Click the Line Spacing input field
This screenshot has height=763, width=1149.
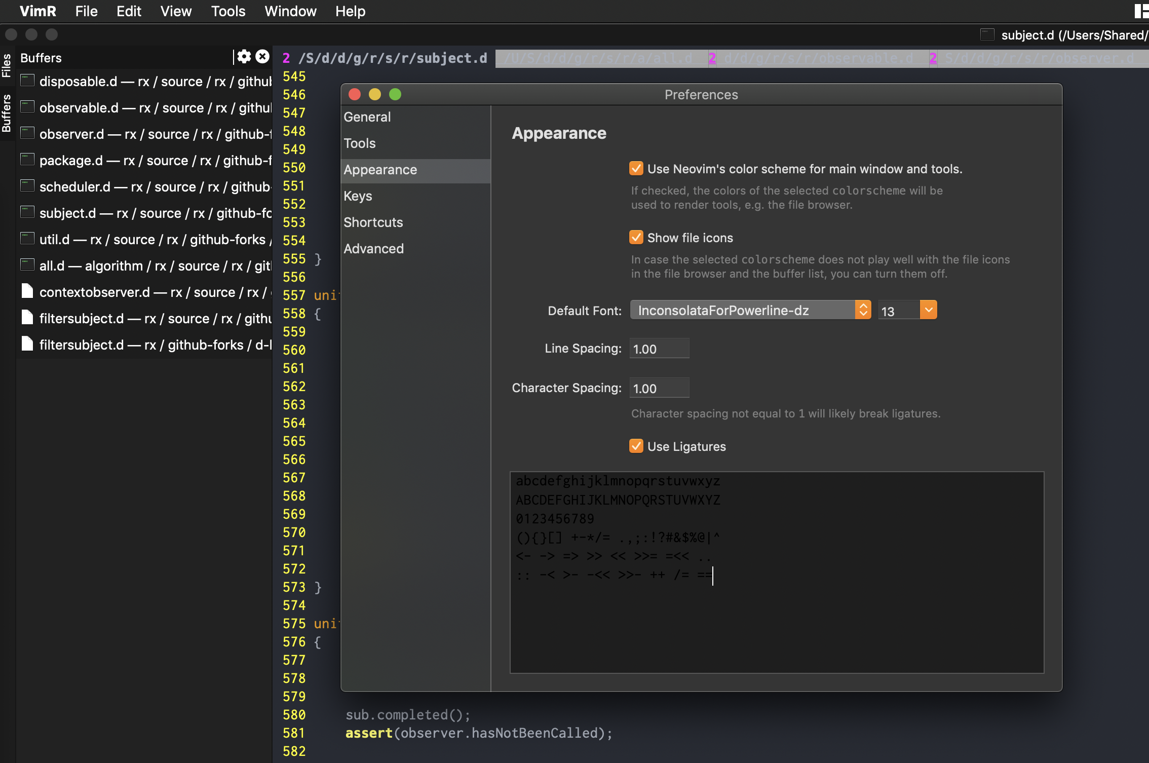[x=659, y=349]
